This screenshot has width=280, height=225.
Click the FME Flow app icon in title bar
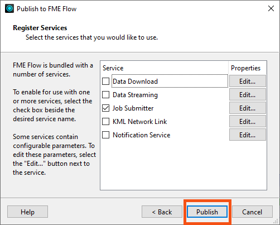pos(9,8)
